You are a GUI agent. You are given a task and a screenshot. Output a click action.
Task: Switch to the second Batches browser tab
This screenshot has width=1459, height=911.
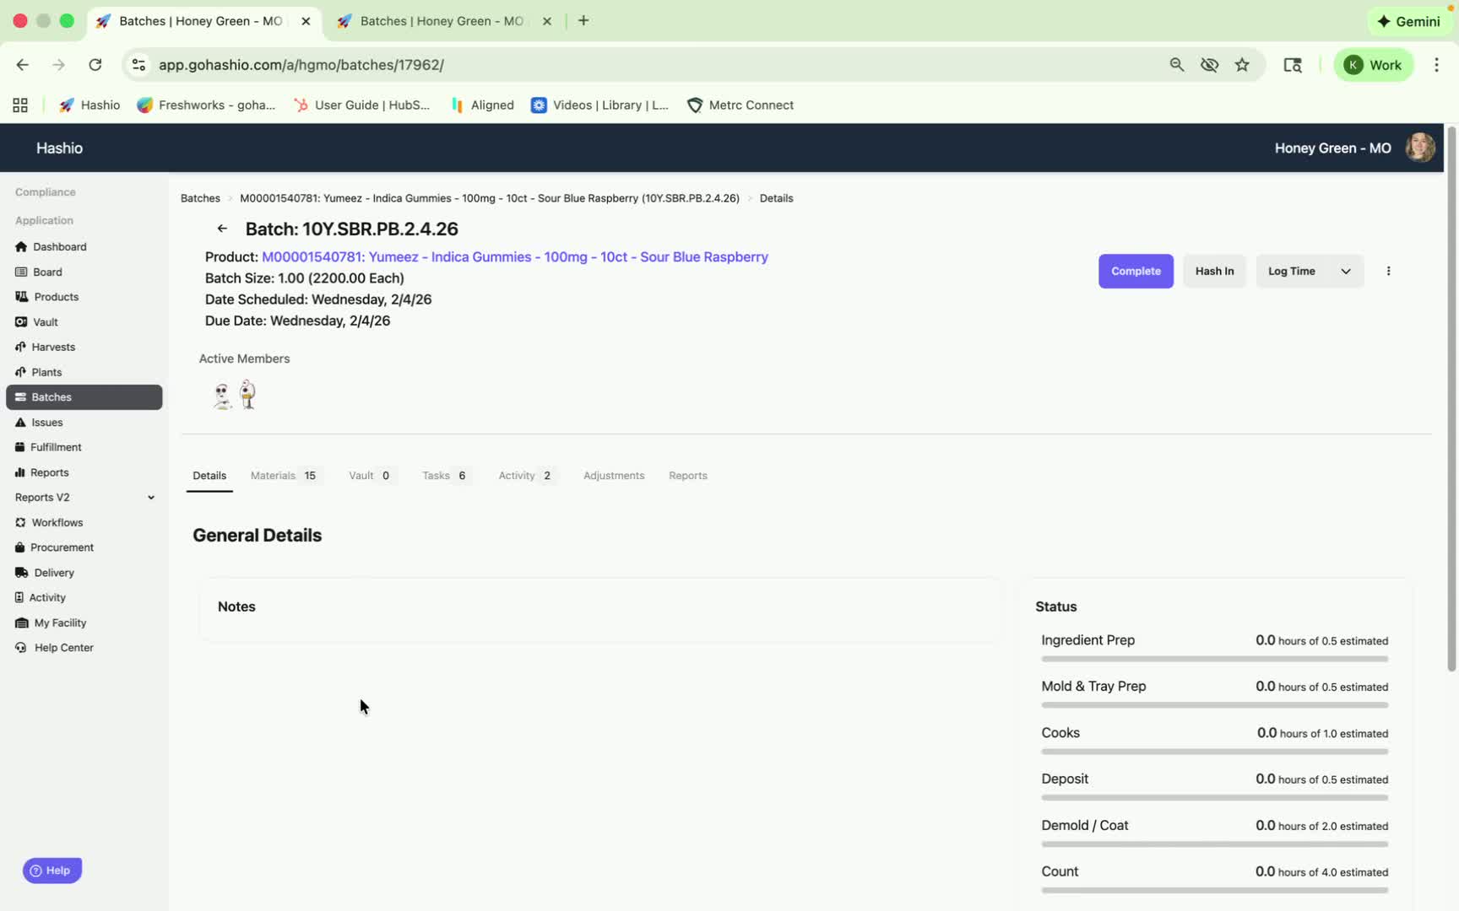point(444,21)
